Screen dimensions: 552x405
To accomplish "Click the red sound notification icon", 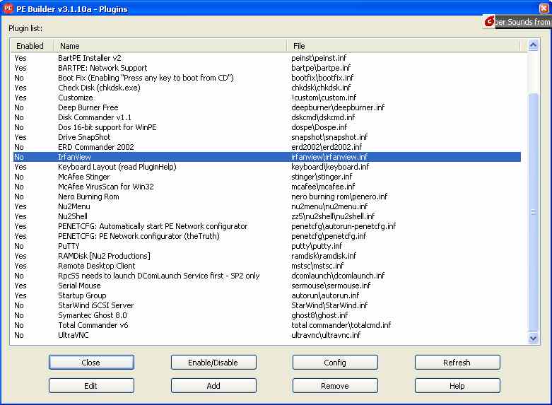I will coord(489,21).
